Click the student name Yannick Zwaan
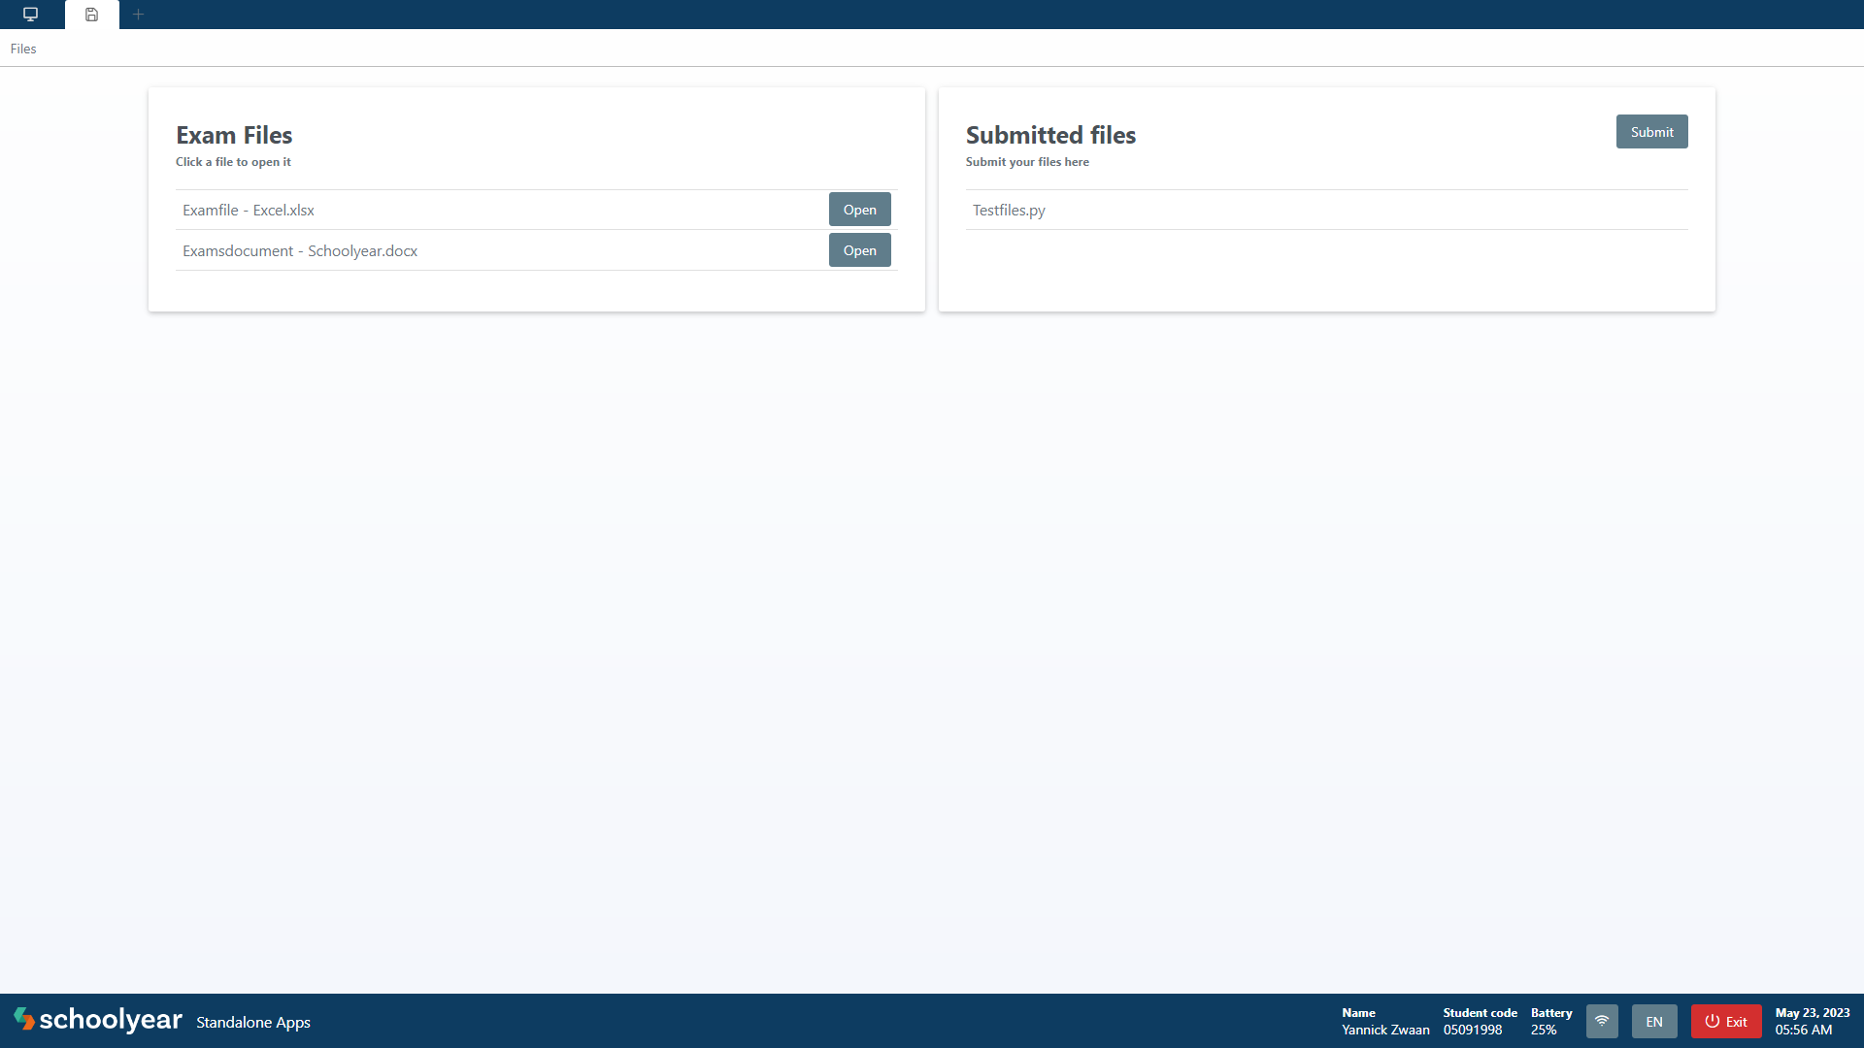The width and height of the screenshot is (1864, 1048). click(1385, 1030)
